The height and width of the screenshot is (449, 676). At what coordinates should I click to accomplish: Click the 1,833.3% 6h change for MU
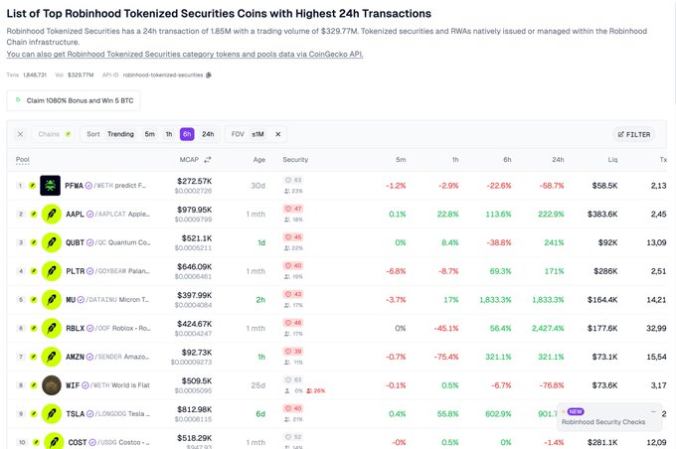[x=495, y=299]
